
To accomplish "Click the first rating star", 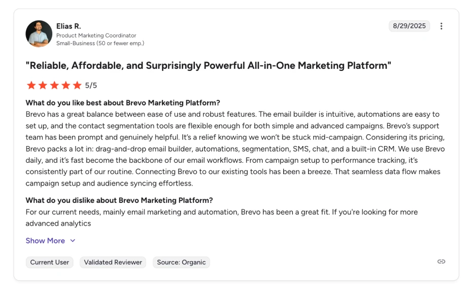I will click(x=31, y=85).
